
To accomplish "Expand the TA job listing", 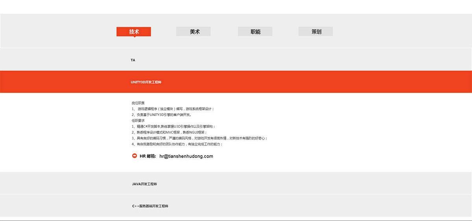I will tap(133, 60).
